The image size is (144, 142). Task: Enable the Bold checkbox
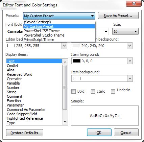(73, 91)
